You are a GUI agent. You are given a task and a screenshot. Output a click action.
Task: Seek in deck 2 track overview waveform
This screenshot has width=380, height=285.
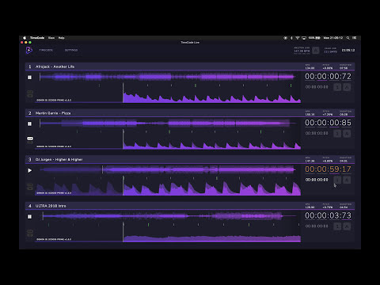[x=168, y=123]
